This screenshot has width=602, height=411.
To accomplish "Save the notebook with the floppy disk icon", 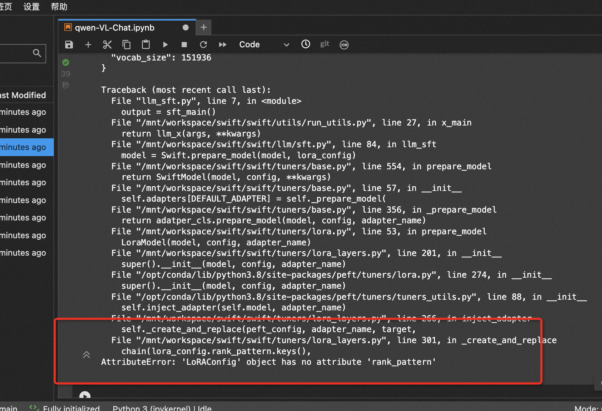I will [69, 44].
